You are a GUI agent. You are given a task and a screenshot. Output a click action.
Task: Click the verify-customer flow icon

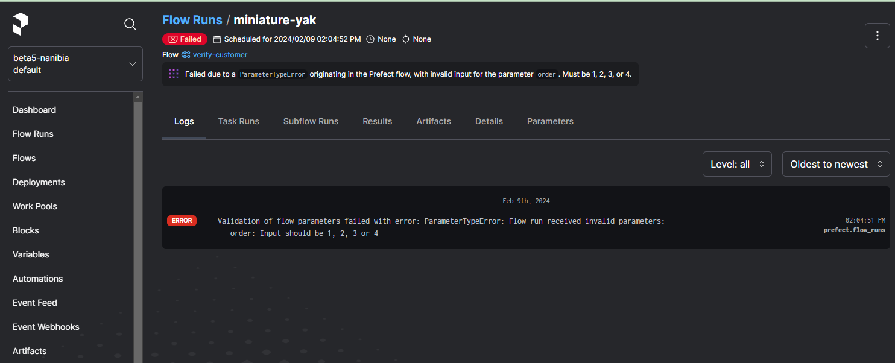click(x=186, y=55)
